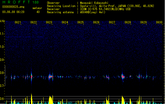Click the meteor count 43
The height and width of the screenshot is (104, 165).
tap(38, 12)
